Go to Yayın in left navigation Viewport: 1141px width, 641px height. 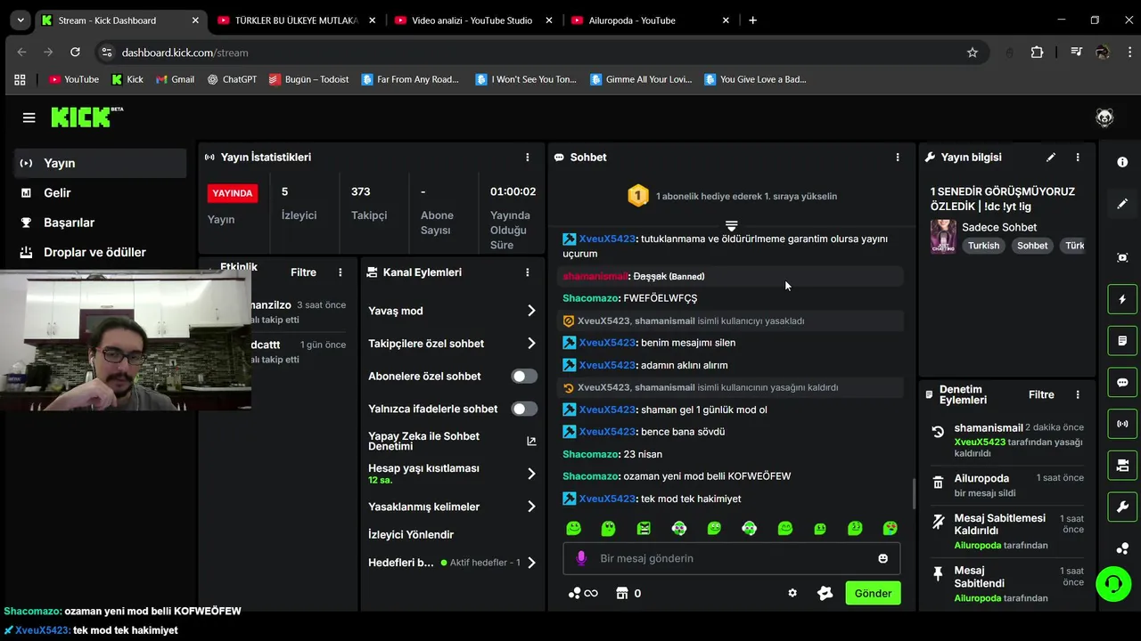tap(100, 163)
